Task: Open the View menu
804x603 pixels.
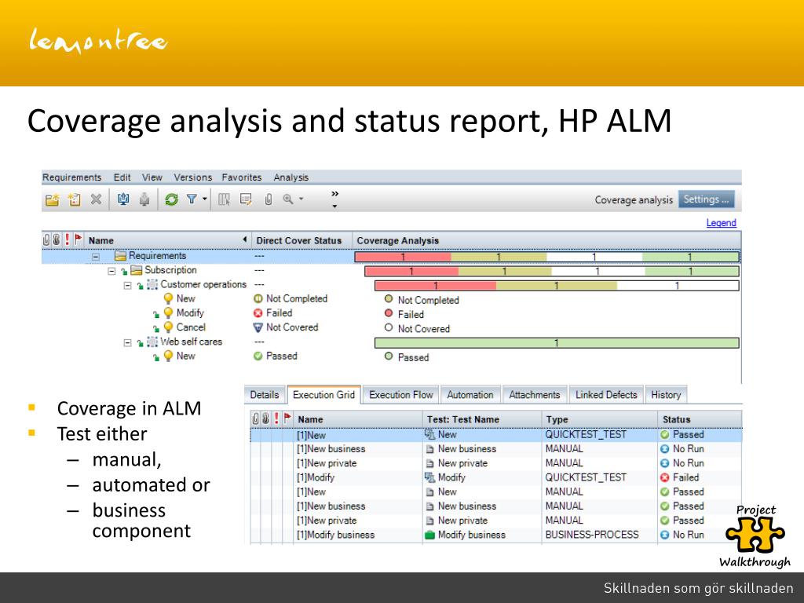Action: point(152,177)
